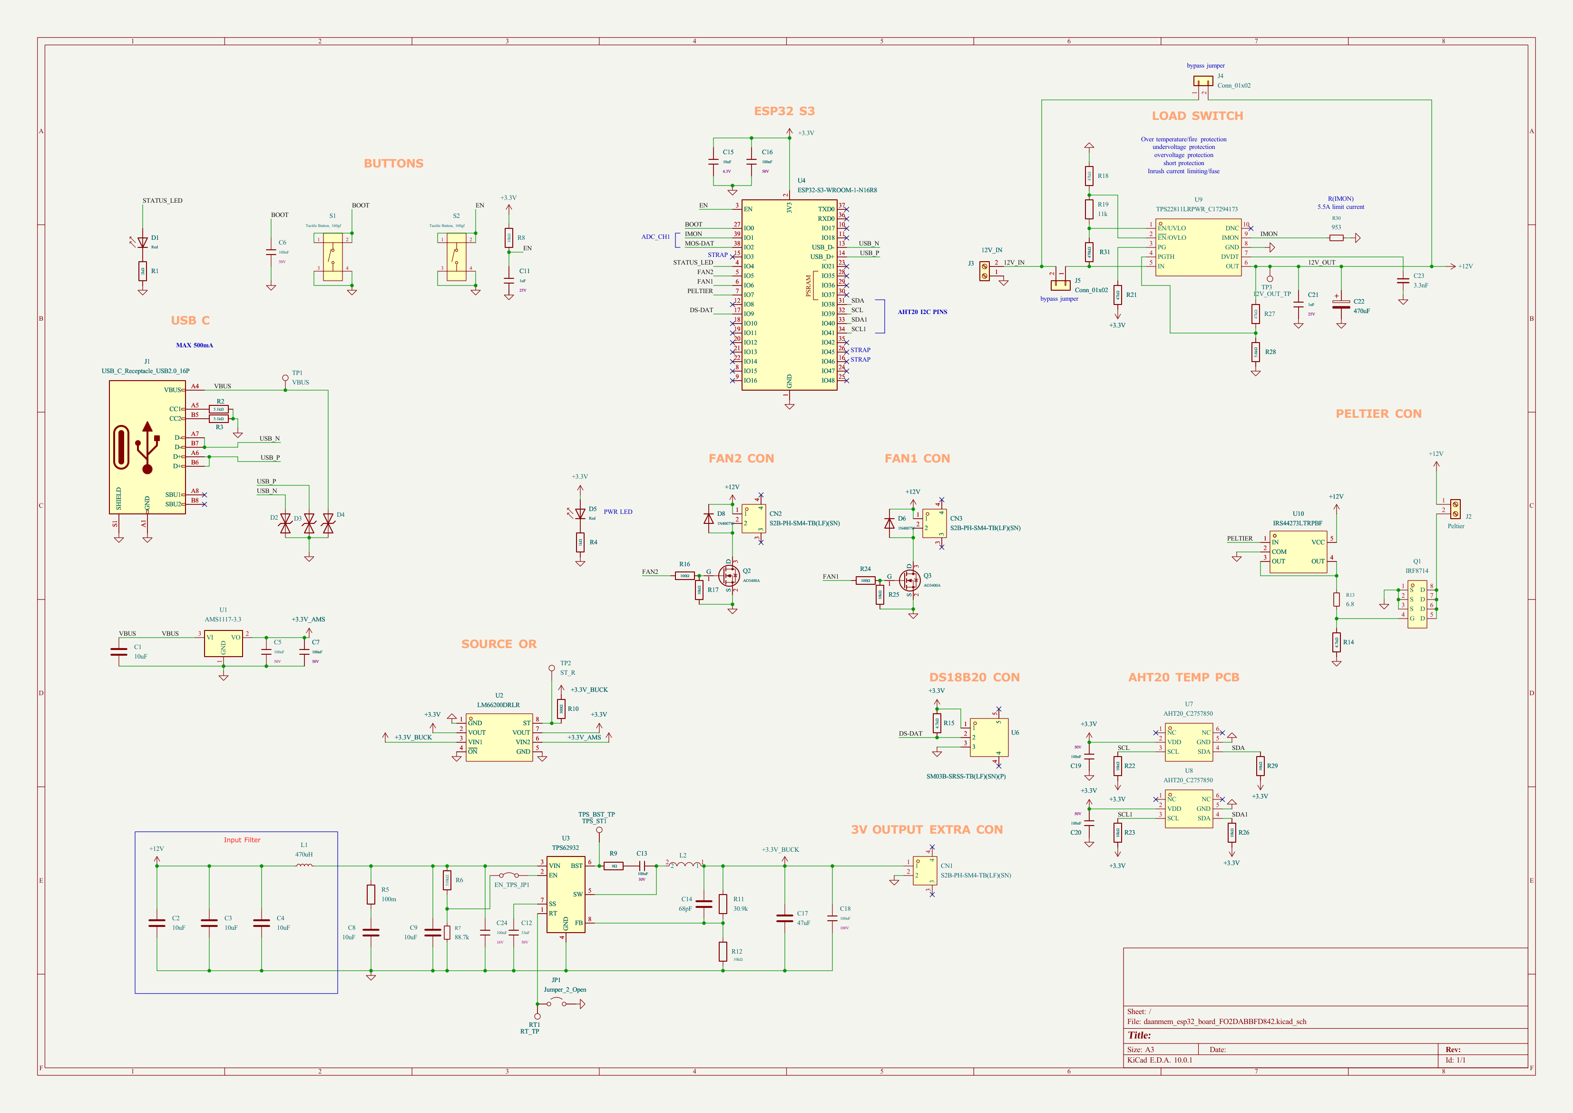This screenshot has width=1573, height=1113.
Task: Click the TP1 VBUS test point
Action: (x=286, y=379)
